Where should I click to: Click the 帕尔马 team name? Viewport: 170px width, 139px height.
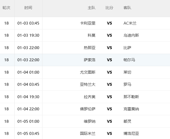(x=129, y=60)
